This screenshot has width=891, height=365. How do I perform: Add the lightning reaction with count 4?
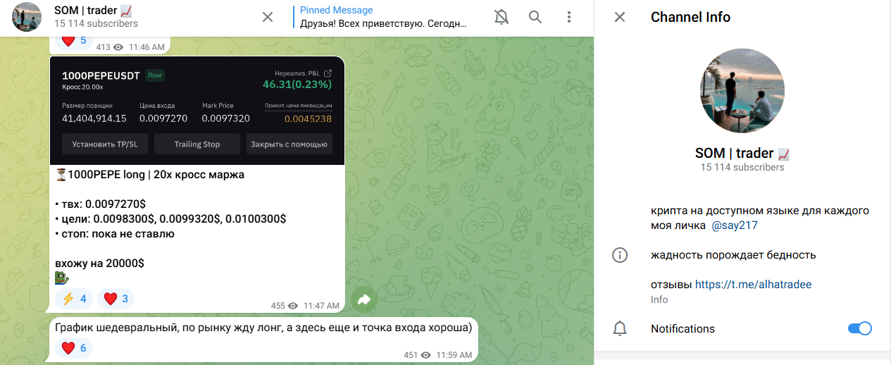[x=75, y=299]
